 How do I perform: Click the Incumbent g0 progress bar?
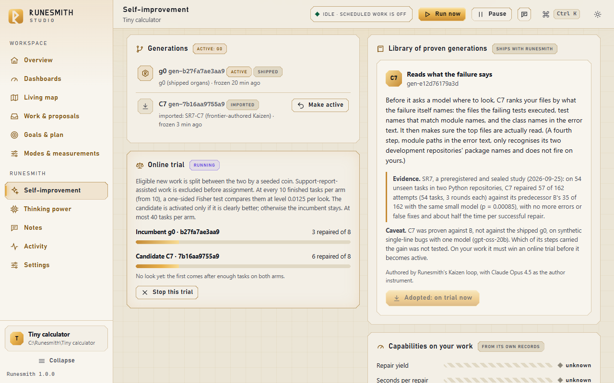(x=243, y=242)
